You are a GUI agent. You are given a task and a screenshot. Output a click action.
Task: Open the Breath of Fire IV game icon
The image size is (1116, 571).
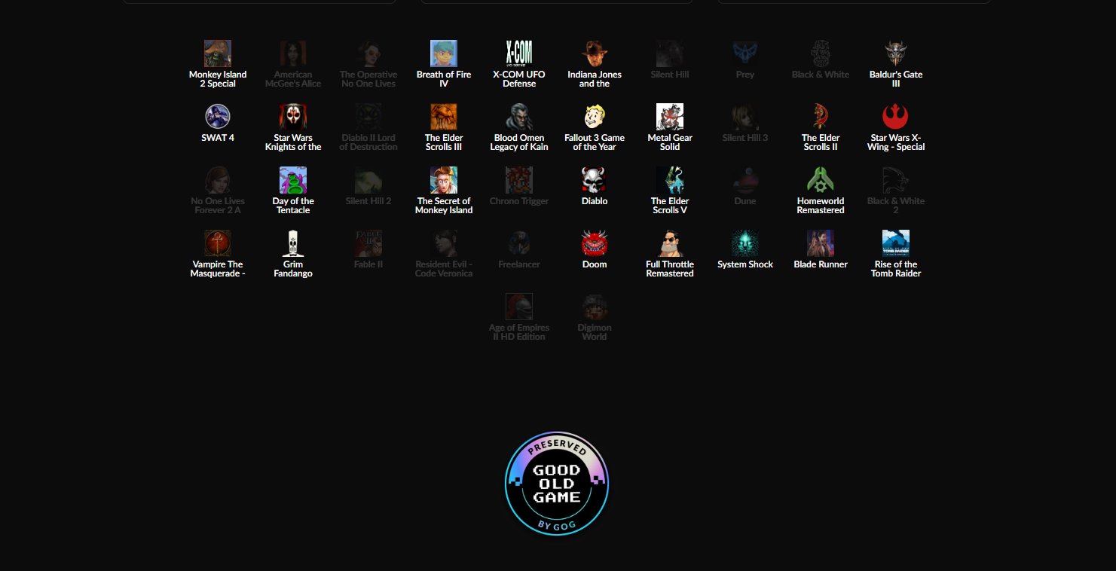(444, 54)
